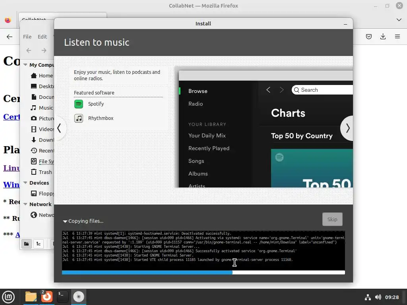Open the Files launcher in the taskbar
The height and width of the screenshot is (305, 407).
pyautogui.click(x=31, y=297)
